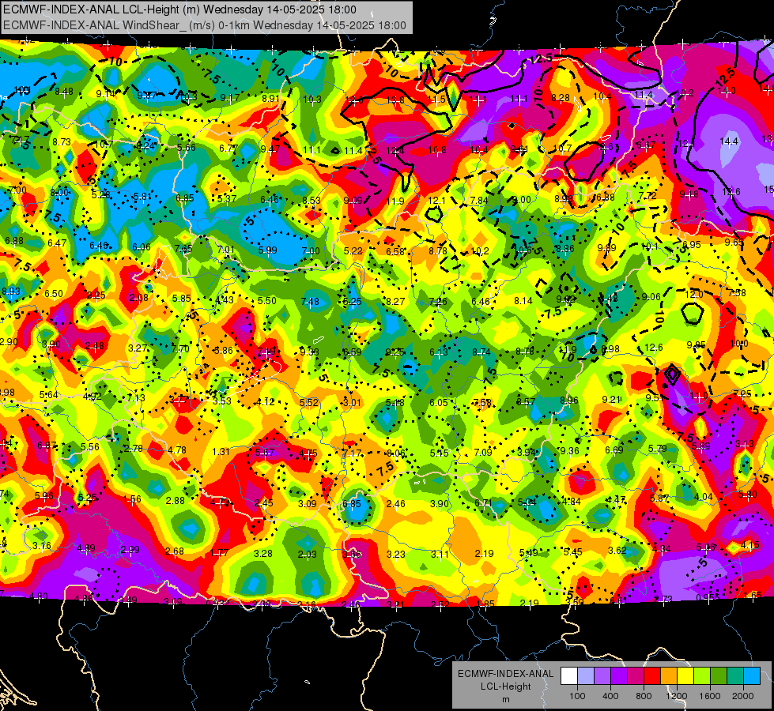Click the WindShear 0-1km header line
Image resolution: width=774 pixels, height=711 pixels.
tap(204, 25)
